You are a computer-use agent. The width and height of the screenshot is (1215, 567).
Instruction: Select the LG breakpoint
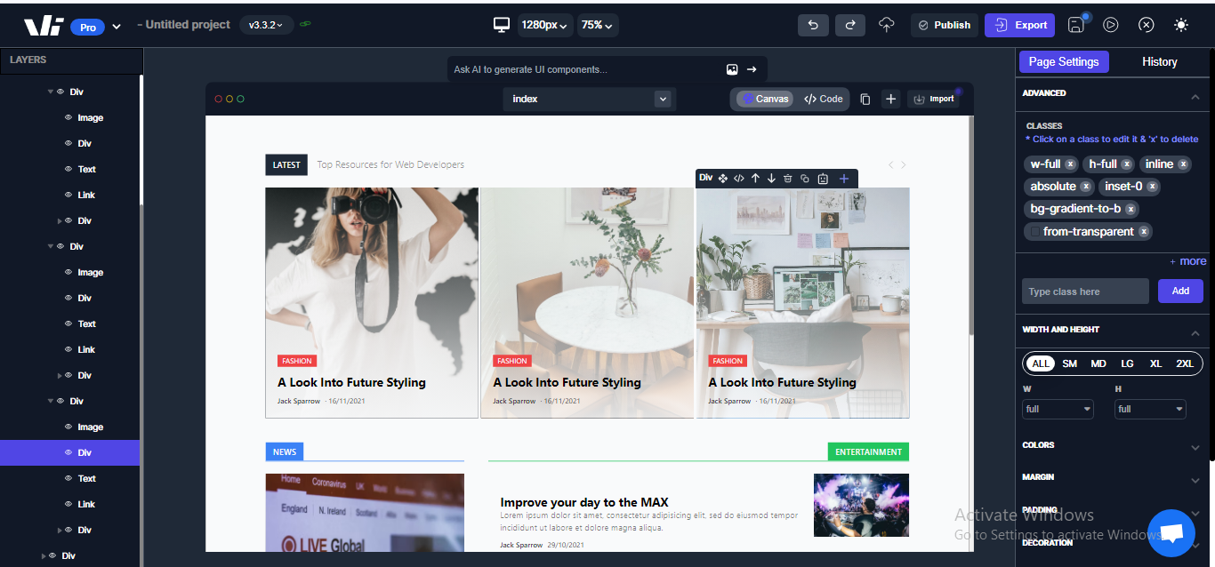point(1127,363)
